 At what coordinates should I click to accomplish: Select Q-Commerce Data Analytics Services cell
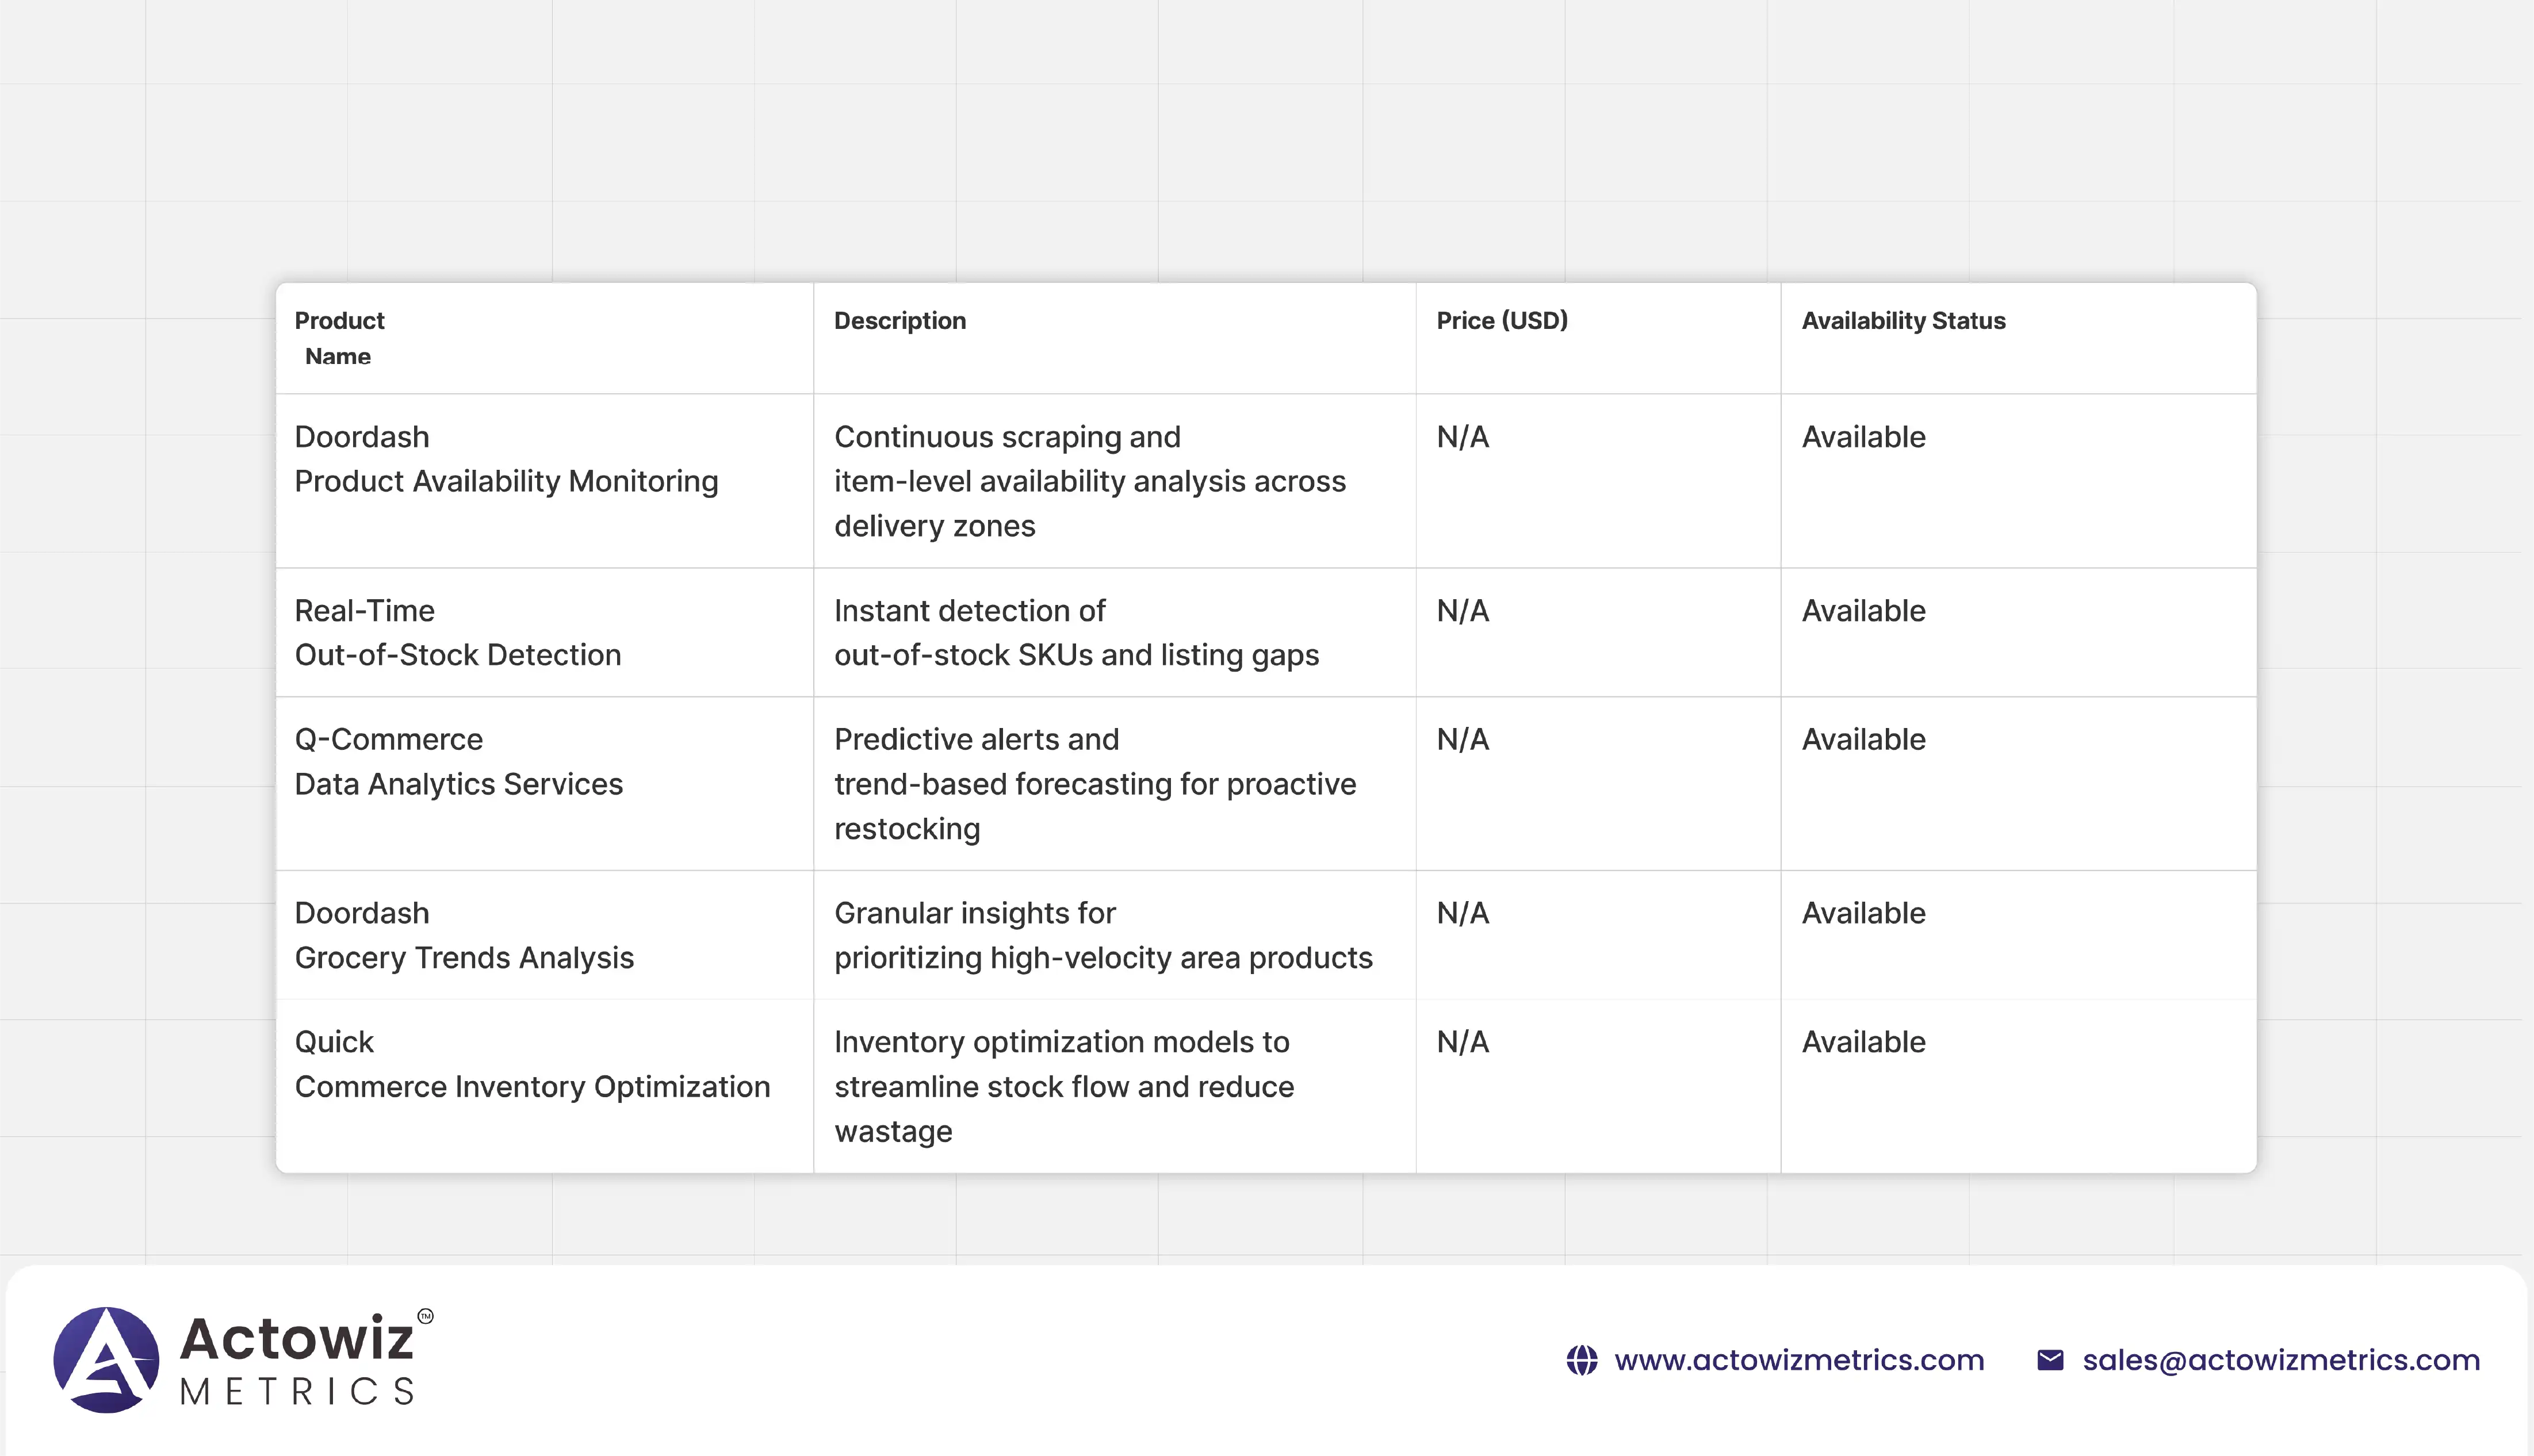click(458, 762)
